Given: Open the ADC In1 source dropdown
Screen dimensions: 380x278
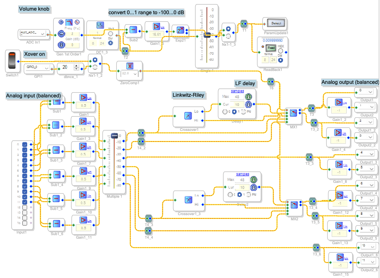Looking at the screenshot, I should coord(43,34).
